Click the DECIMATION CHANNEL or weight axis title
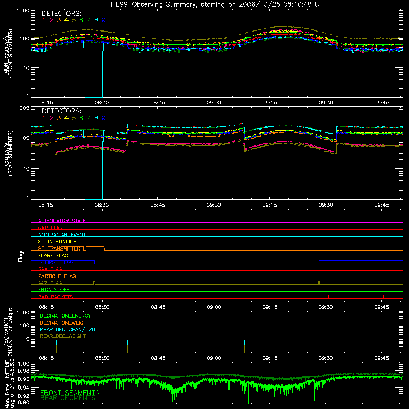The width and height of the screenshot is (409, 409). (8, 332)
